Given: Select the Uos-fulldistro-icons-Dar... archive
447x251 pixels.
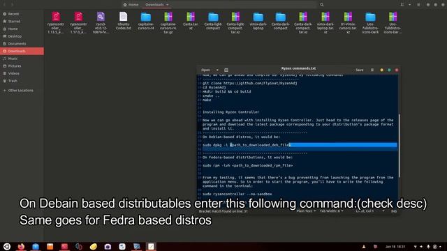Looking at the screenshot, I should (x=393, y=23).
